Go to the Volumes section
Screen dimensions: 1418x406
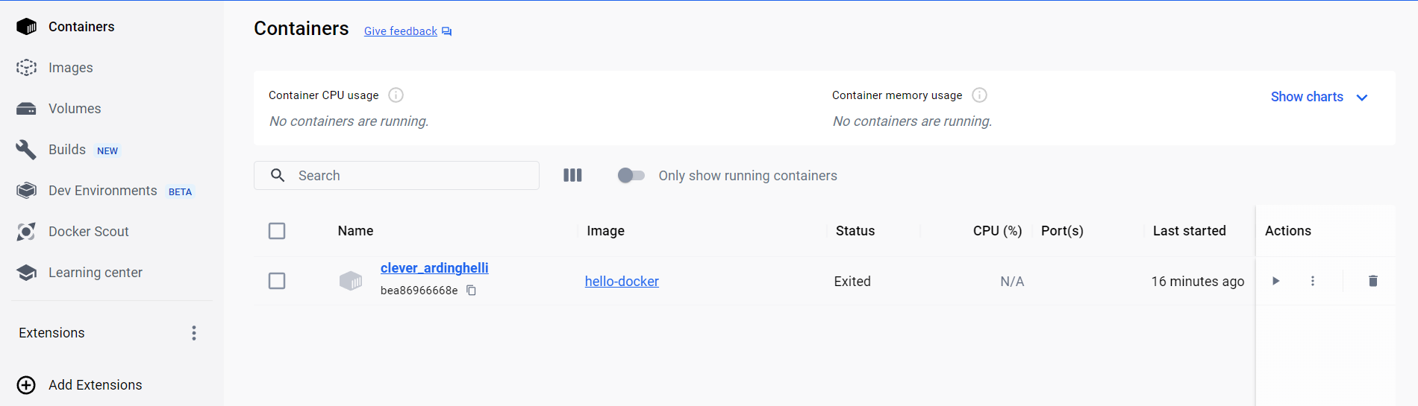75,109
